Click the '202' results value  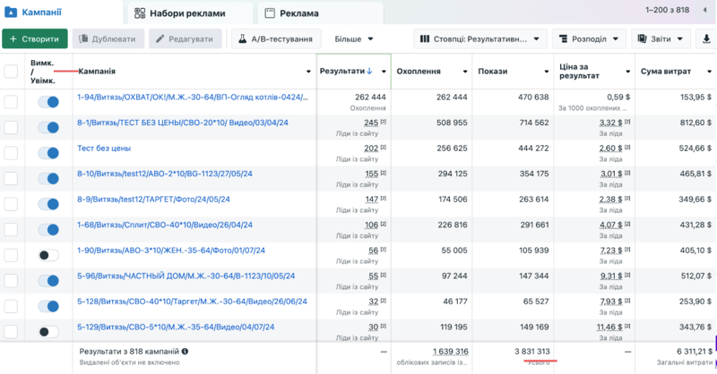click(371, 149)
